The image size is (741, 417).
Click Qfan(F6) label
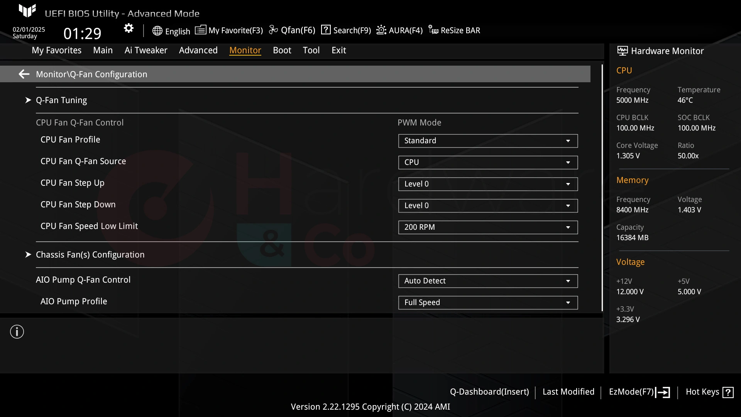298,30
